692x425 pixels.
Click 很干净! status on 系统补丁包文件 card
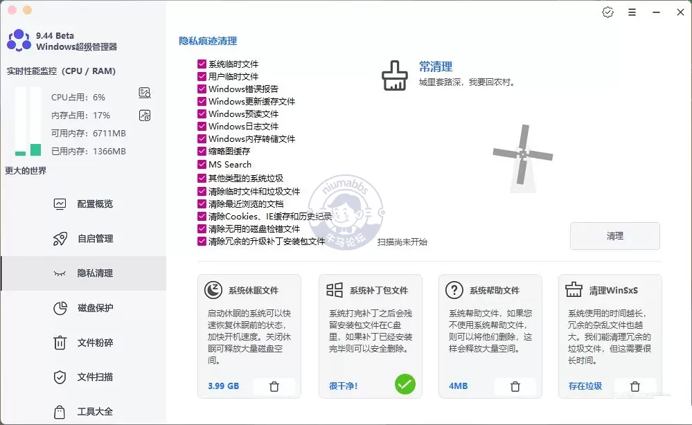pos(343,386)
